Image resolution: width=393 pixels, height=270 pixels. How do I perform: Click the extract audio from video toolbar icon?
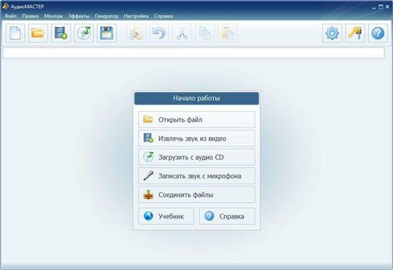click(61, 34)
